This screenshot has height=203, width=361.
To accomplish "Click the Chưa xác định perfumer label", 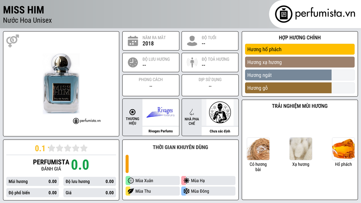I will click(220, 131).
